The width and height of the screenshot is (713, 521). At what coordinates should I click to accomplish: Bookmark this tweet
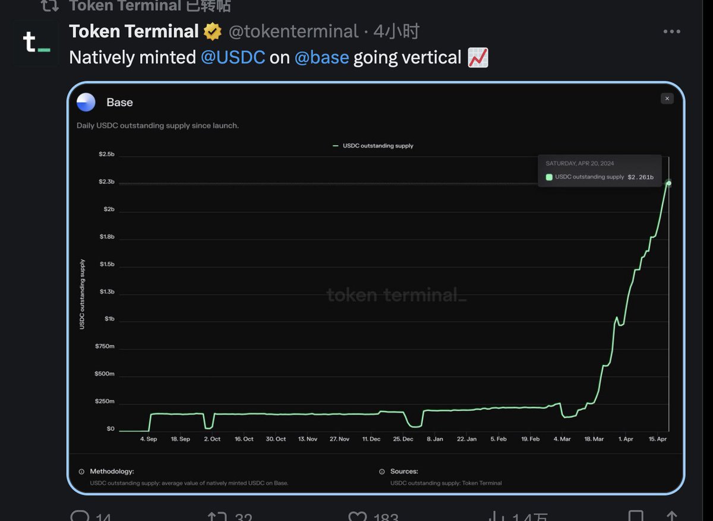[636, 516]
